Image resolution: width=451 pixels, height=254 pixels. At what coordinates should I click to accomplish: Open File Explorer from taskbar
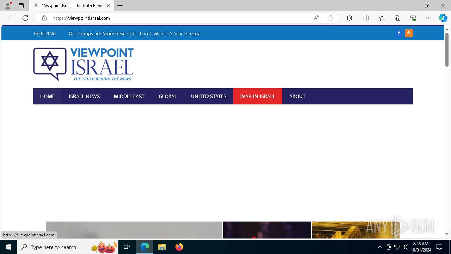[x=162, y=247]
